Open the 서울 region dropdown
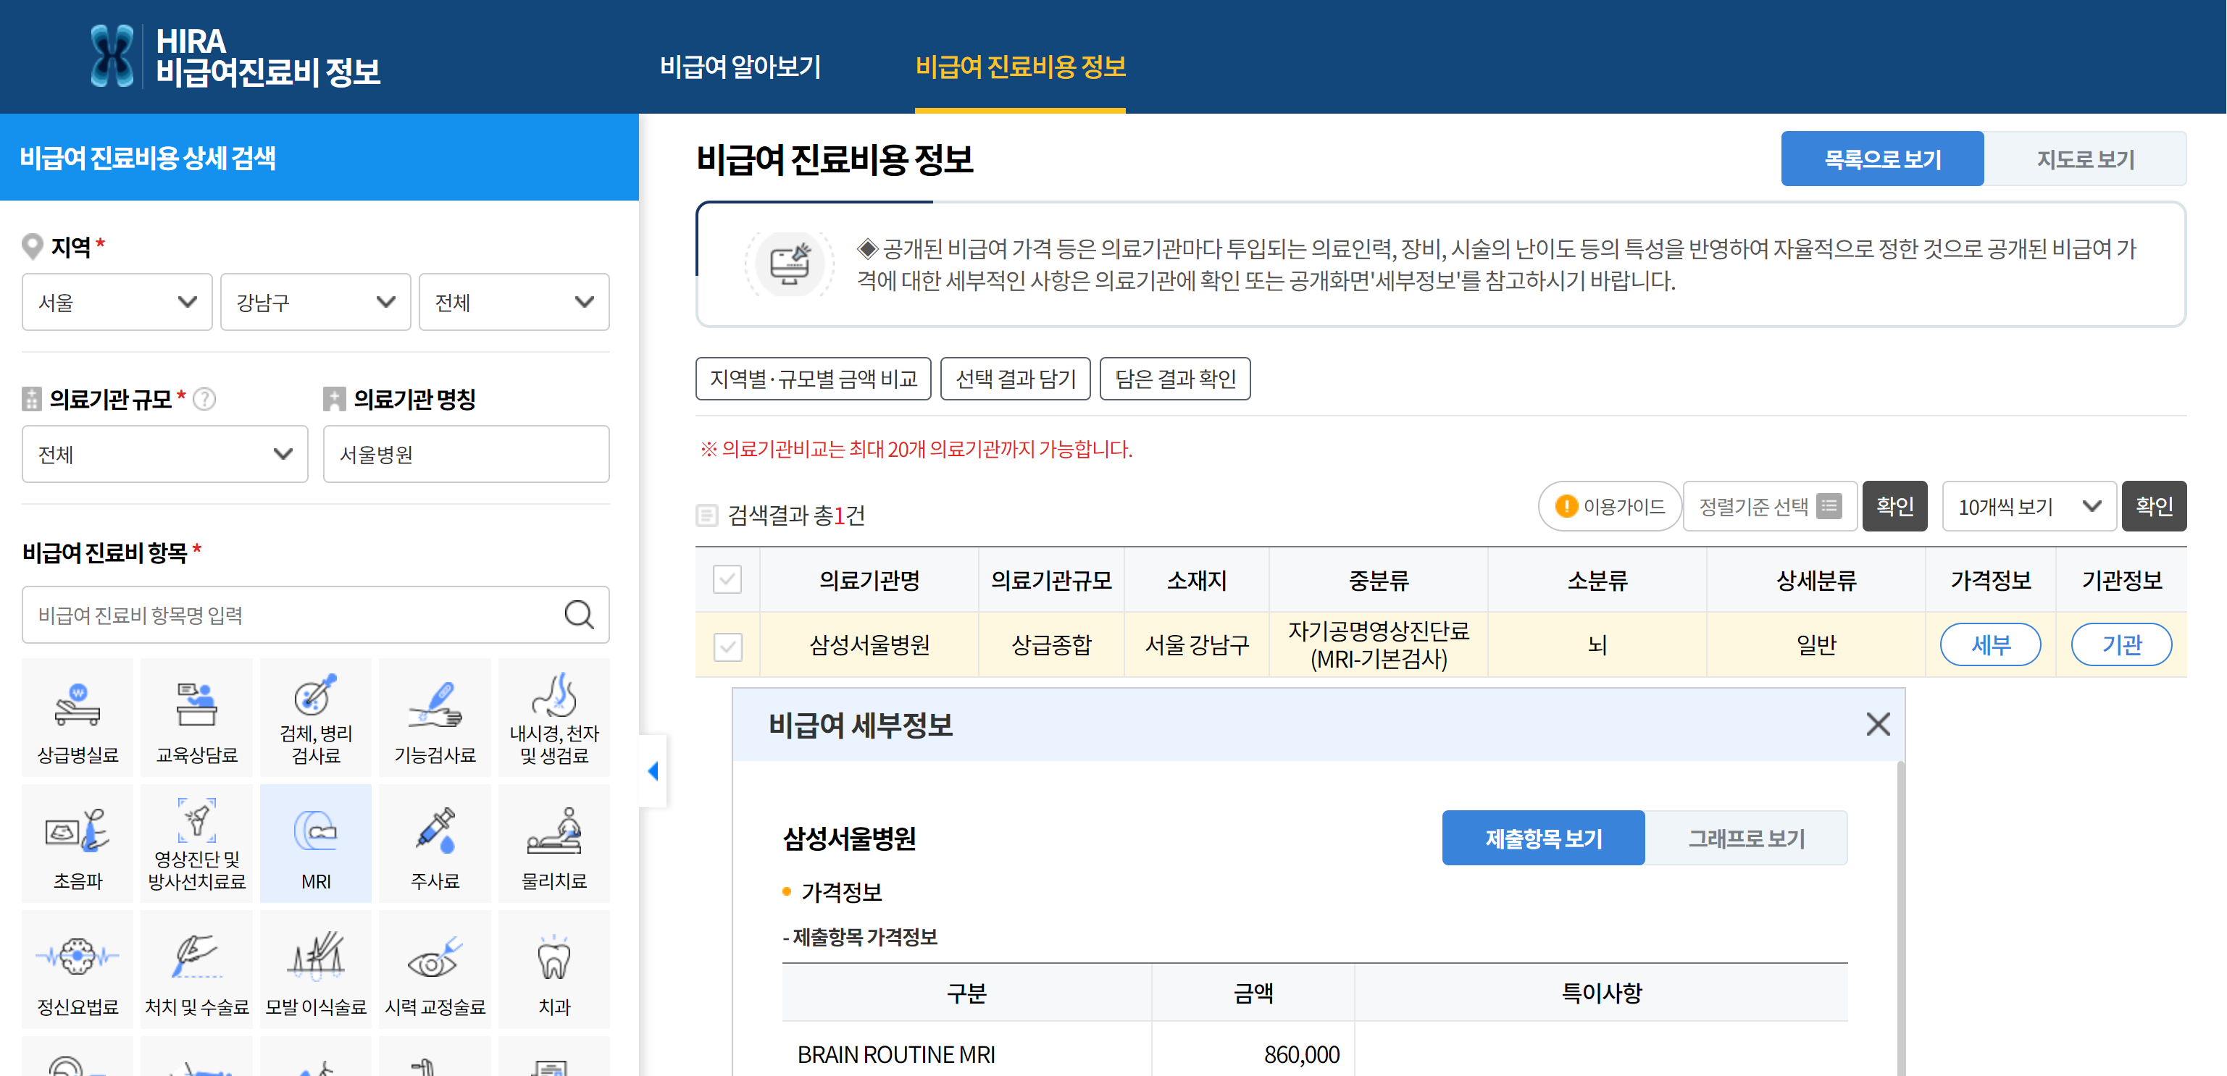Viewport: 2227px width, 1076px height. point(117,303)
